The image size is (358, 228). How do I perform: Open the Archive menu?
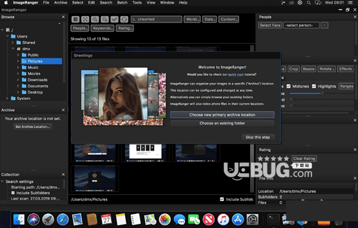(60, 3)
